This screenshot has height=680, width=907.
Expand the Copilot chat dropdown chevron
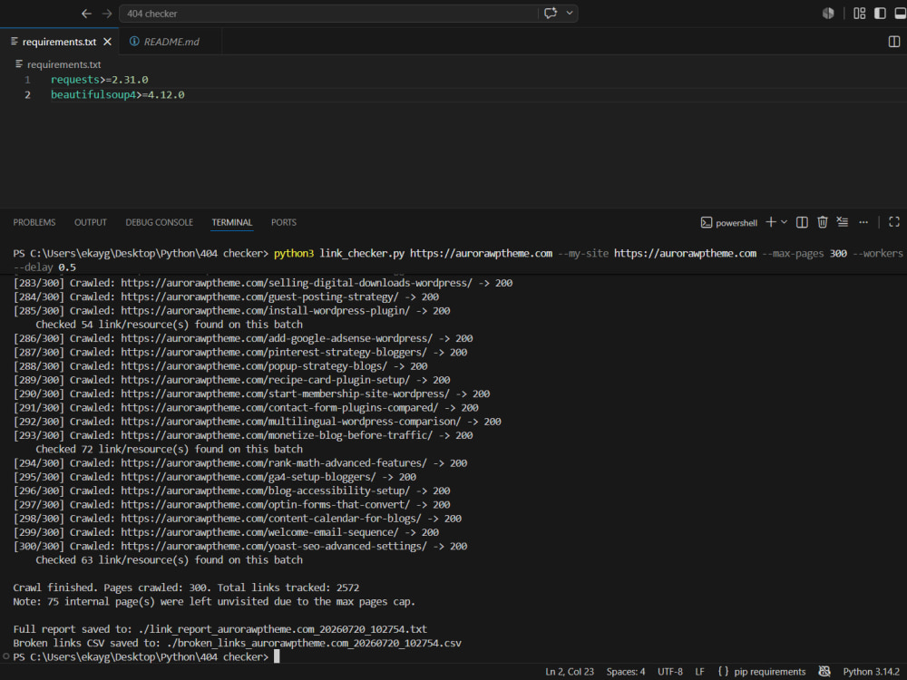click(x=570, y=14)
